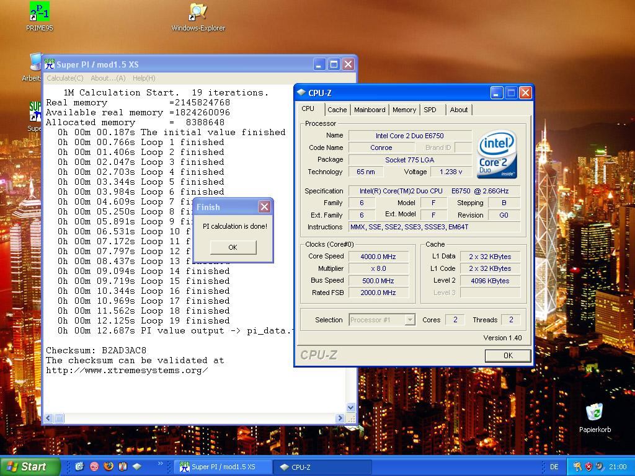The width and height of the screenshot is (635, 476).
Task: Click Super PI vertical scrollbar down arrow
Action: [x=351, y=408]
